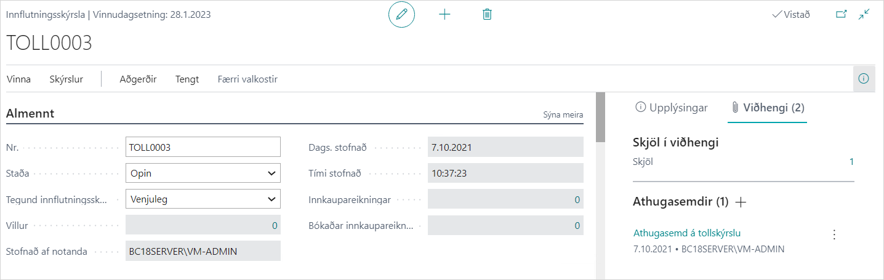
Task: Add new comment with Athugasemdir plus icon
Action: pyautogui.click(x=741, y=202)
